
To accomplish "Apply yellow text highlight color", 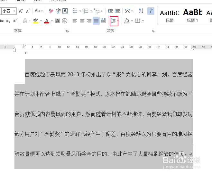I will pyautogui.click(x=36, y=21).
